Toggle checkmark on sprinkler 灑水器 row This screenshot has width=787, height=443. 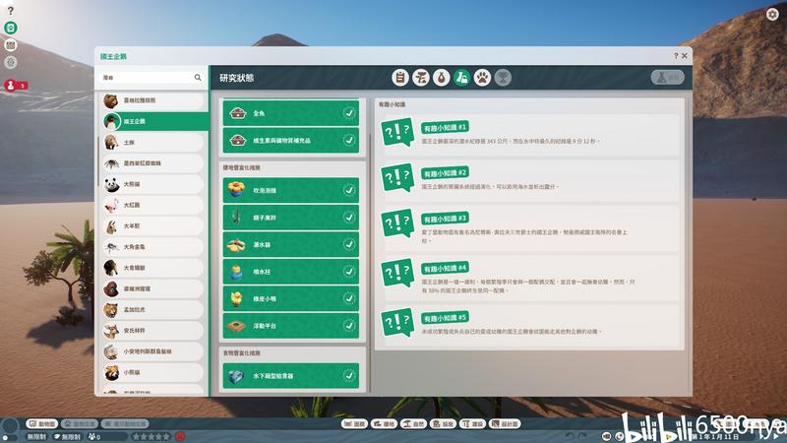[349, 244]
